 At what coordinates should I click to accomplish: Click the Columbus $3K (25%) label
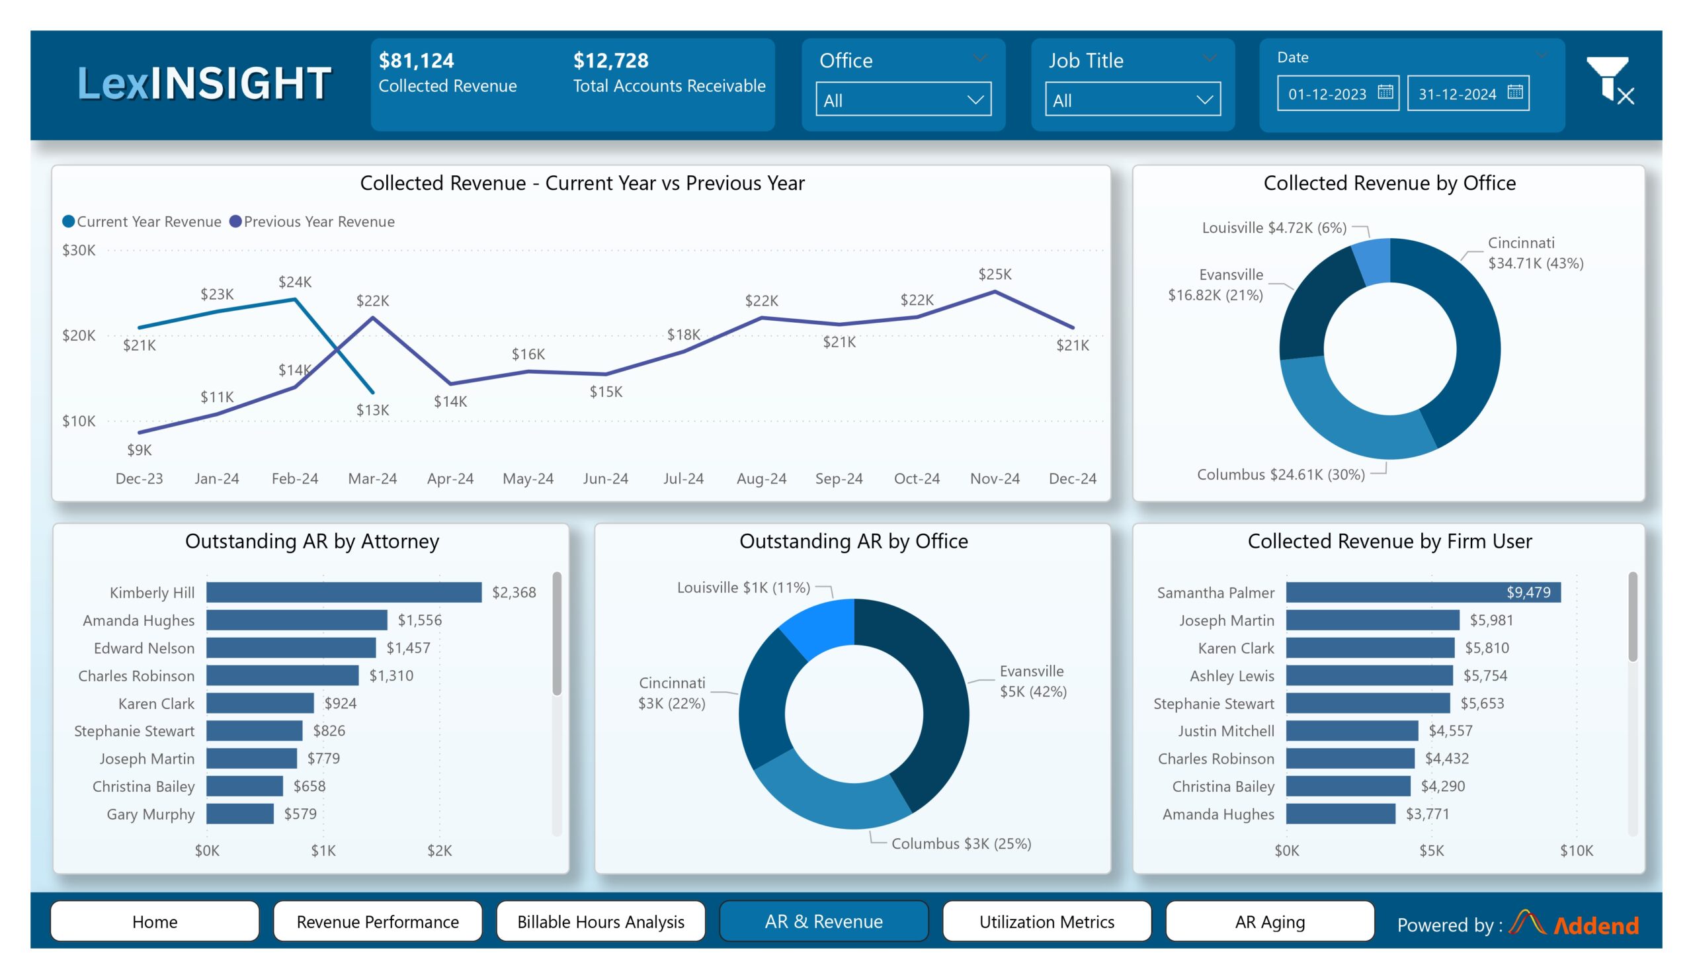tap(961, 843)
